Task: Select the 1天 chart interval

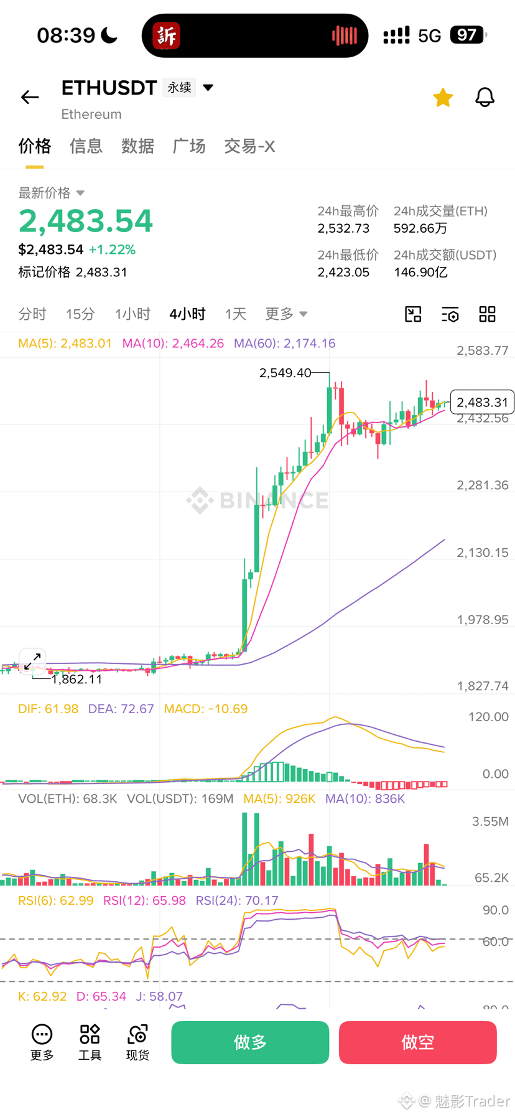Action: [x=236, y=314]
